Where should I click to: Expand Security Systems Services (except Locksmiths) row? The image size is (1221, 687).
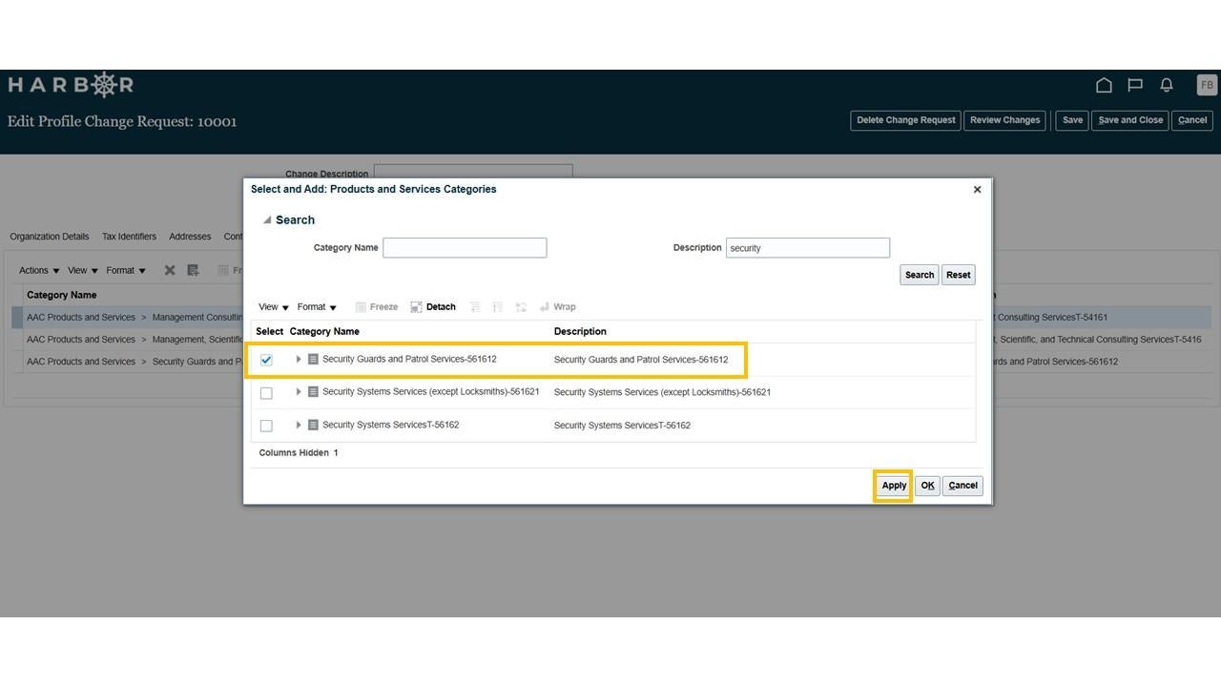(x=299, y=392)
